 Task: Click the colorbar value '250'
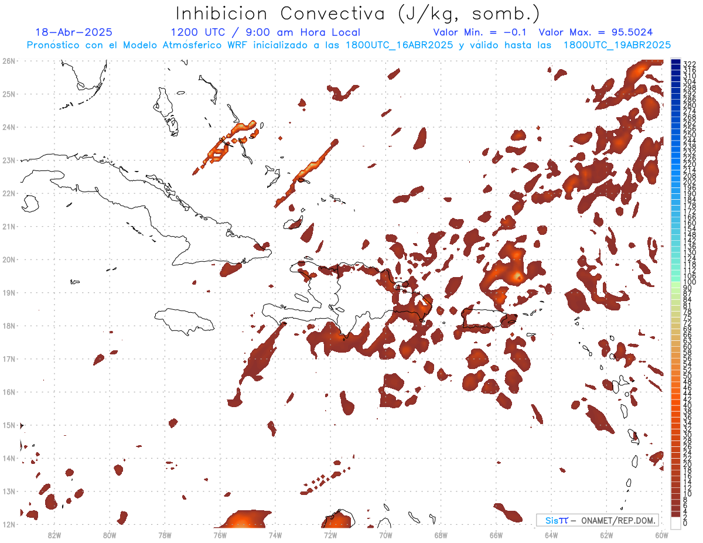pyautogui.click(x=689, y=135)
